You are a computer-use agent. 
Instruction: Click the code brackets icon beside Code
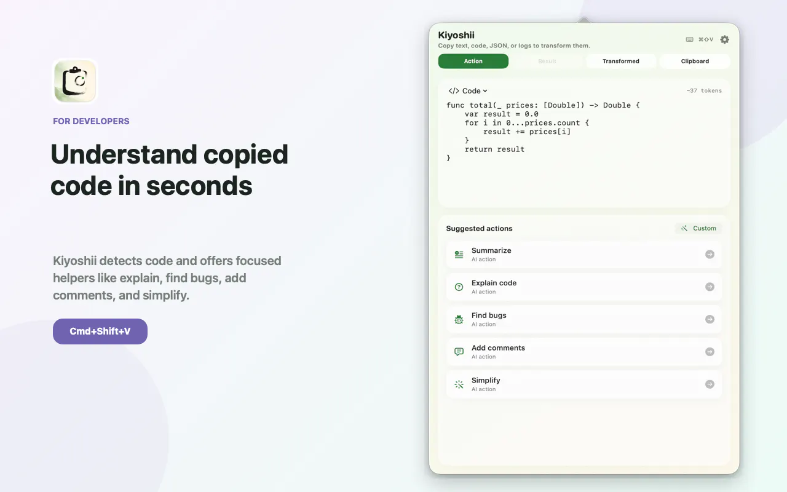coord(454,91)
